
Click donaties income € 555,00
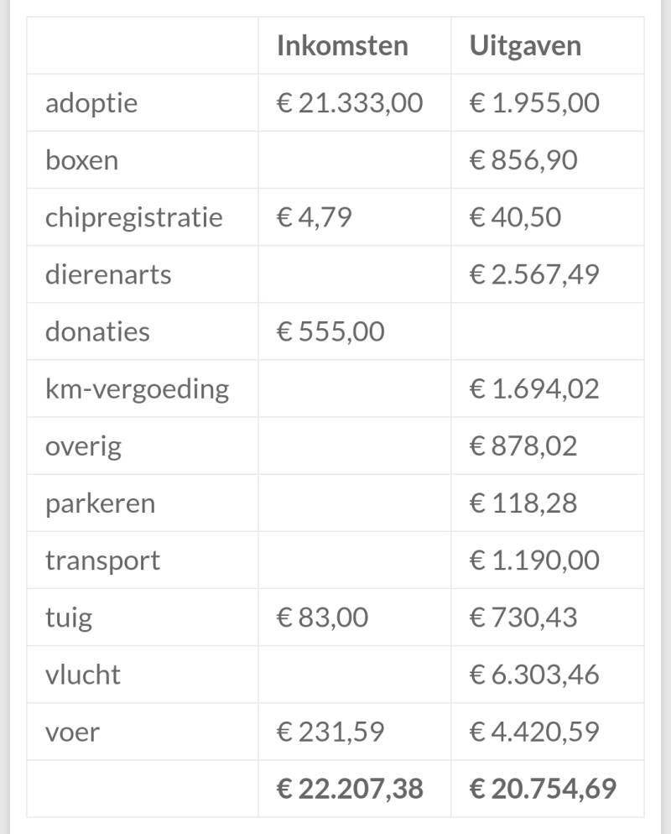pos(330,331)
